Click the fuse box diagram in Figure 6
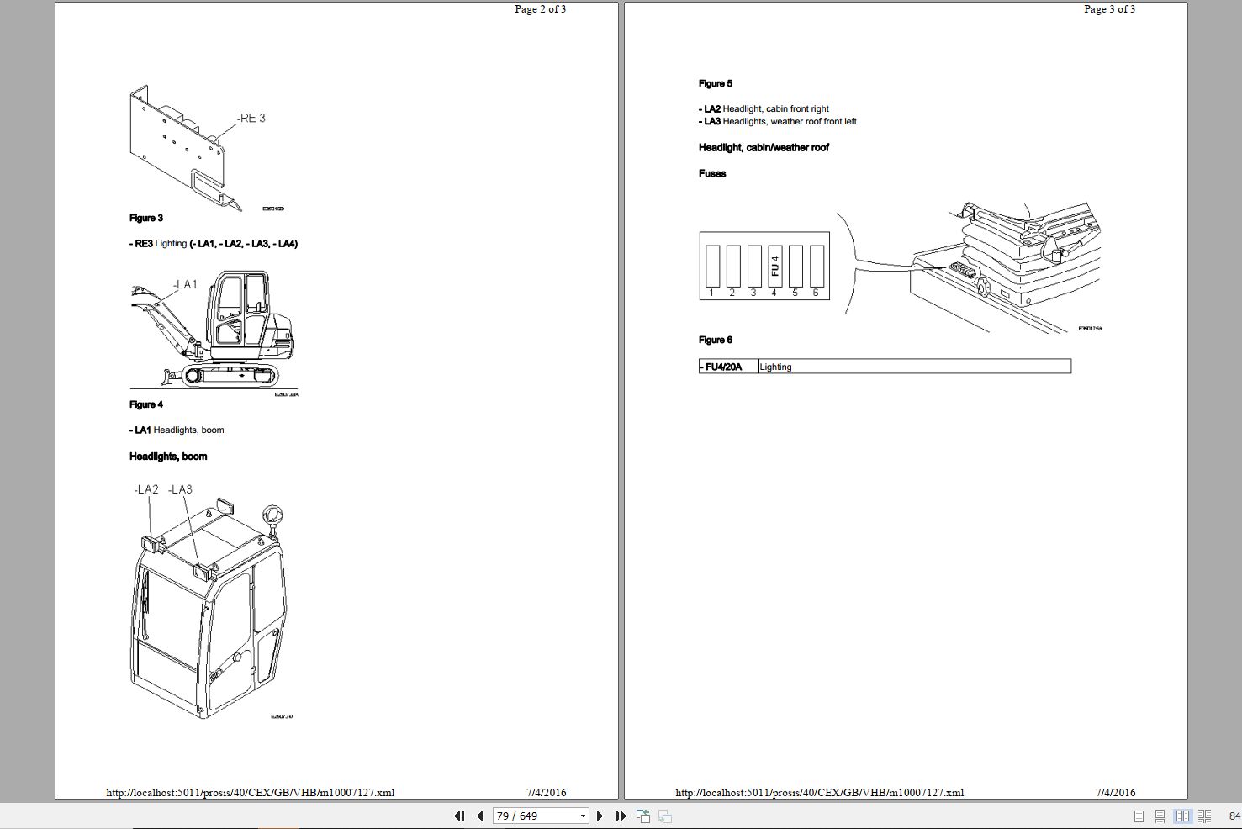Image resolution: width=1242 pixels, height=829 pixels. coord(764,267)
